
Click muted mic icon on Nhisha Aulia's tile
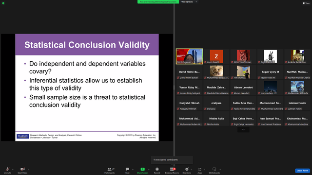click(205, 124)
